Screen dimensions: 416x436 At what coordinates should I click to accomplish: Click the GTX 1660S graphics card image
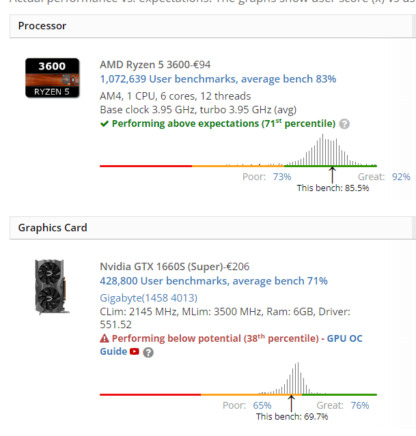[x=50, y=286]
